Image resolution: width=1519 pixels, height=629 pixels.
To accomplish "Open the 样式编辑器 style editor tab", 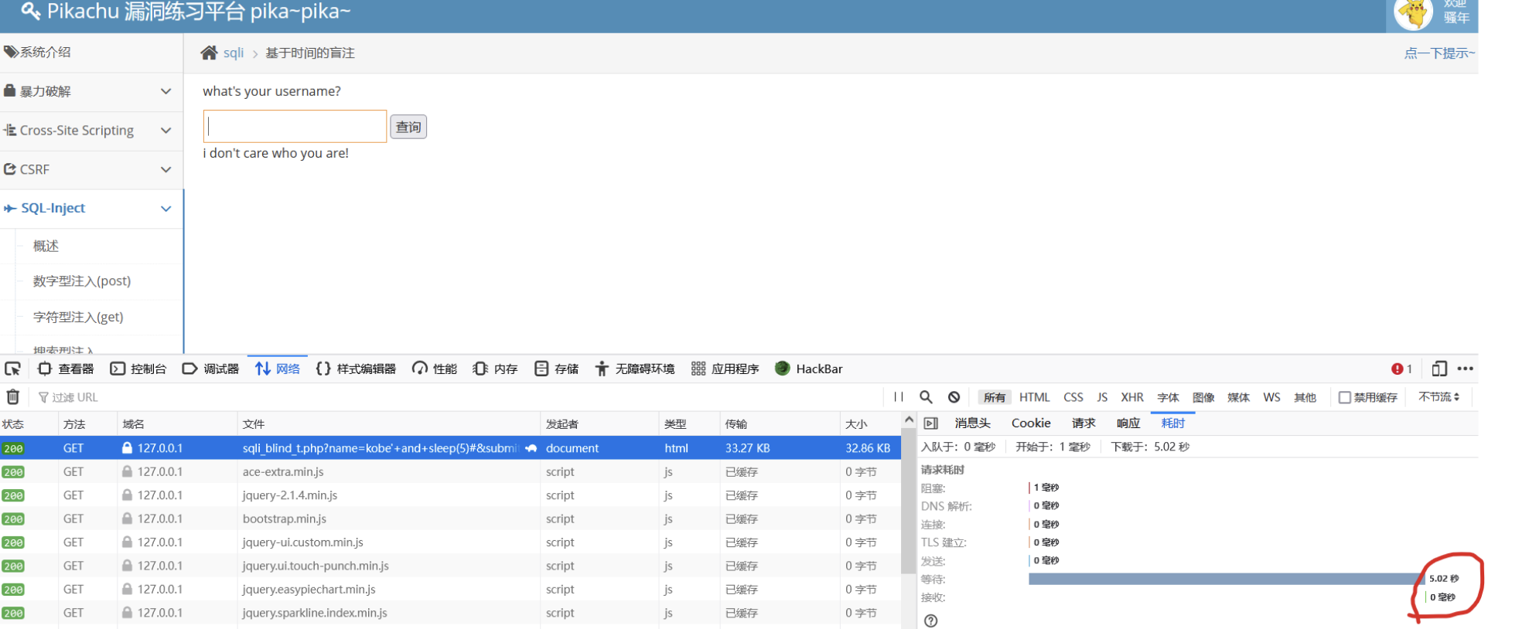I will pyautogui.click(x=356, y=369).
